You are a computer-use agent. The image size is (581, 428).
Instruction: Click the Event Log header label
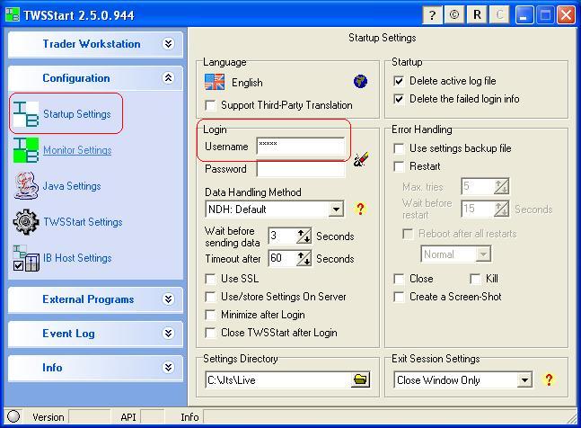pyautogui.click(x=68, y=334)
